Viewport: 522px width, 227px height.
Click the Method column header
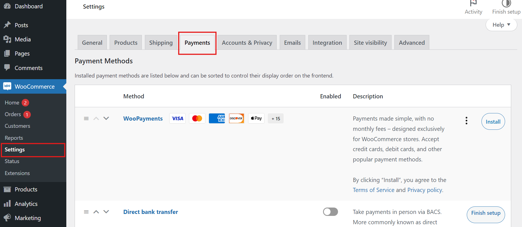point(134,96)
